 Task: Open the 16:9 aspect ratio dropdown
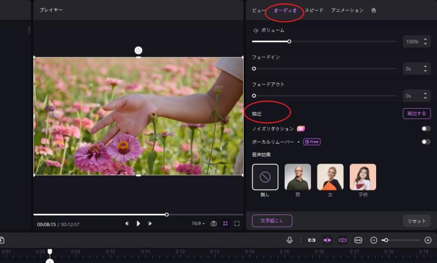coord(199,223)
